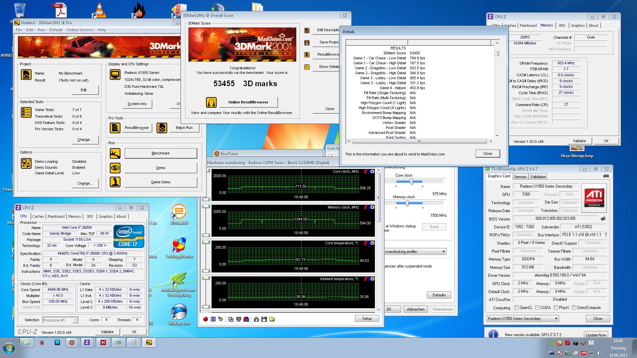Open 3DMark06 desktop shortcut

pyautogui.click(x=179, y=214)
